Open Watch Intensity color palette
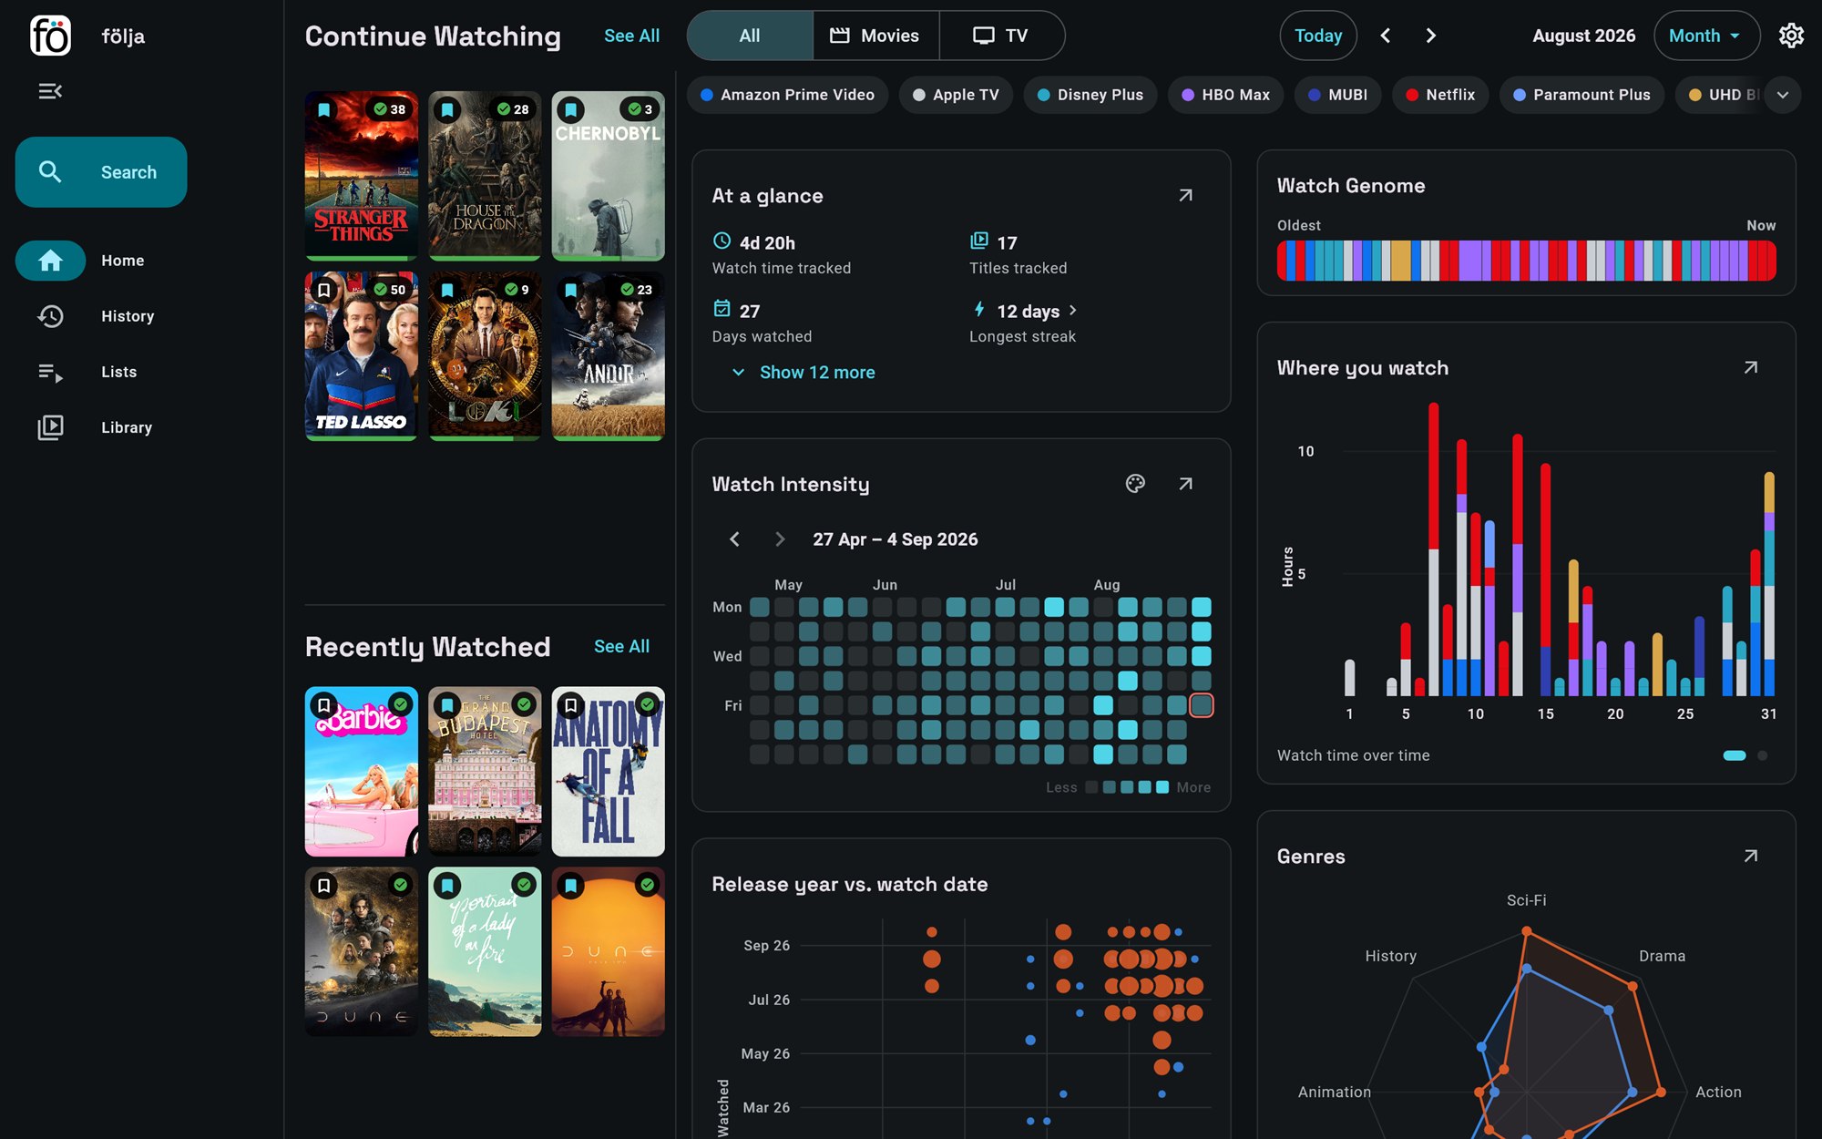This screenshot has width=1822, height=1139. [x=1135, y=484]
